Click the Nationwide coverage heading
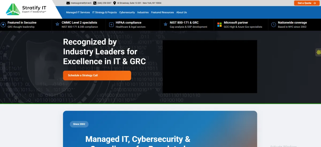The width and height of the screenshot is (321, 147). 292,23
